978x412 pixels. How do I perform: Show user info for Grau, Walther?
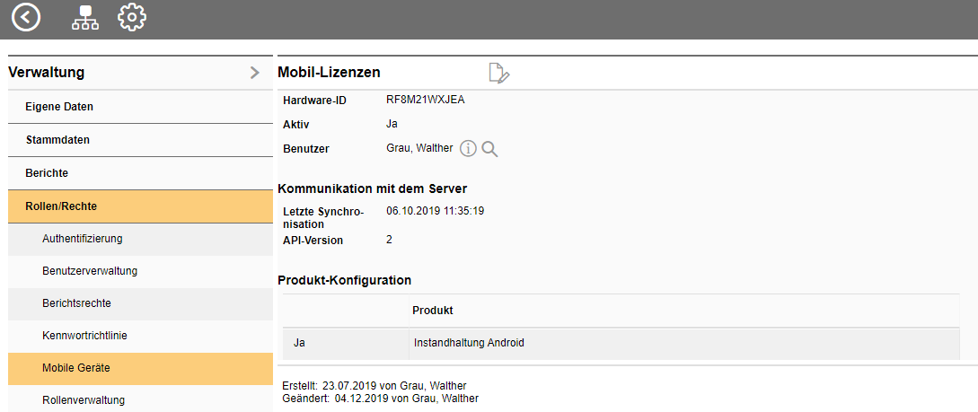click(x=468, y=149)
